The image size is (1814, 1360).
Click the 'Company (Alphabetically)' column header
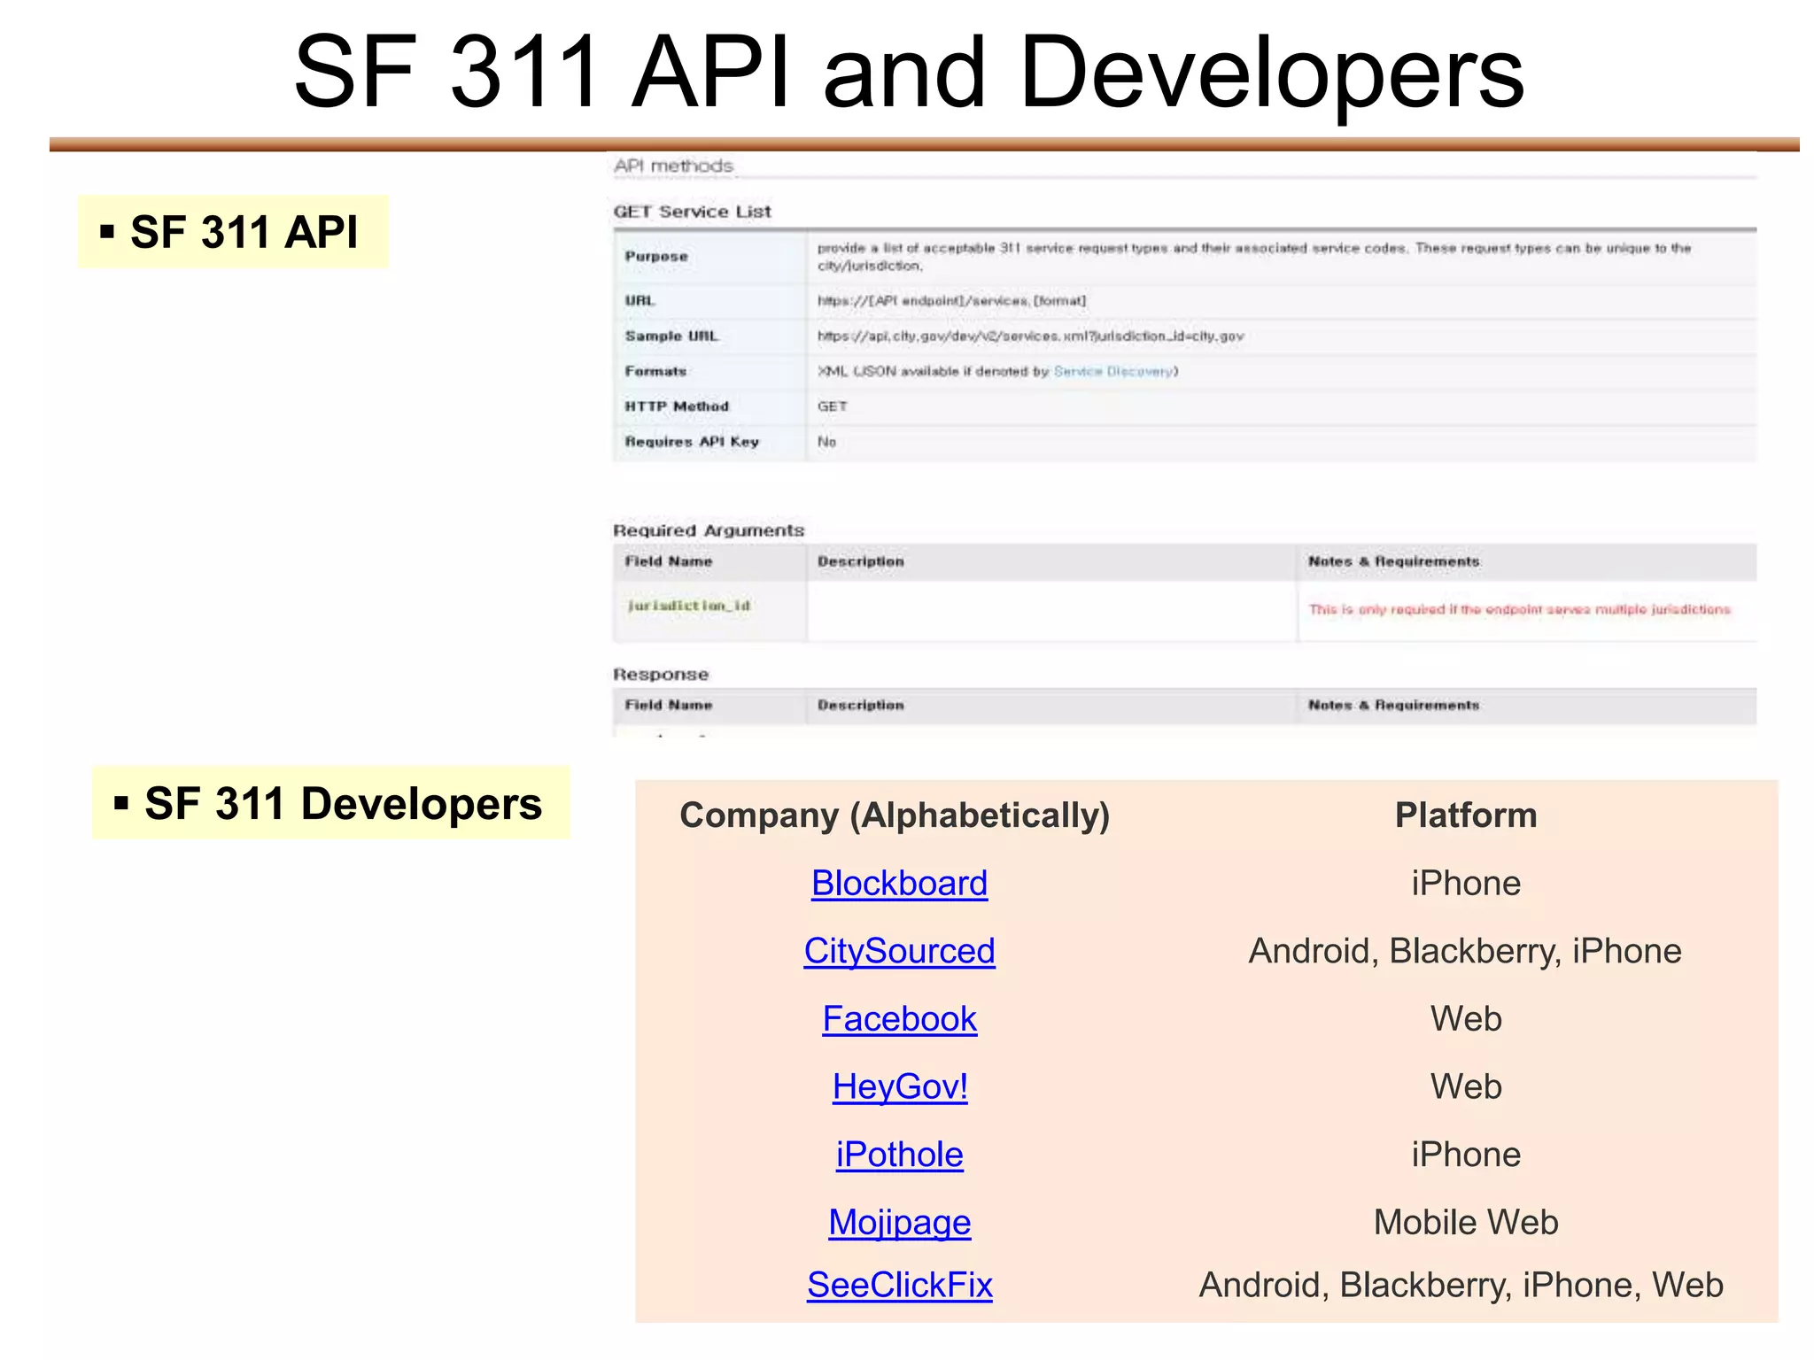tap(895, 815)
